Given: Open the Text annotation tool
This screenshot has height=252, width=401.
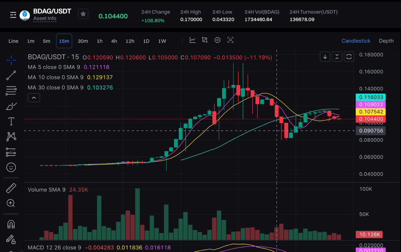Looking at the screenshot, I should tap(11, 121).
